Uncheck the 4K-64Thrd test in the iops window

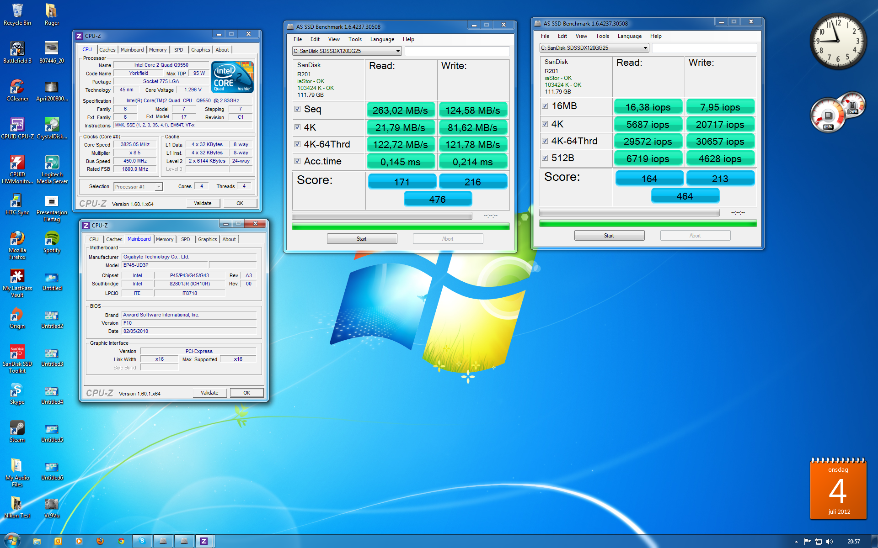(545, 141)
